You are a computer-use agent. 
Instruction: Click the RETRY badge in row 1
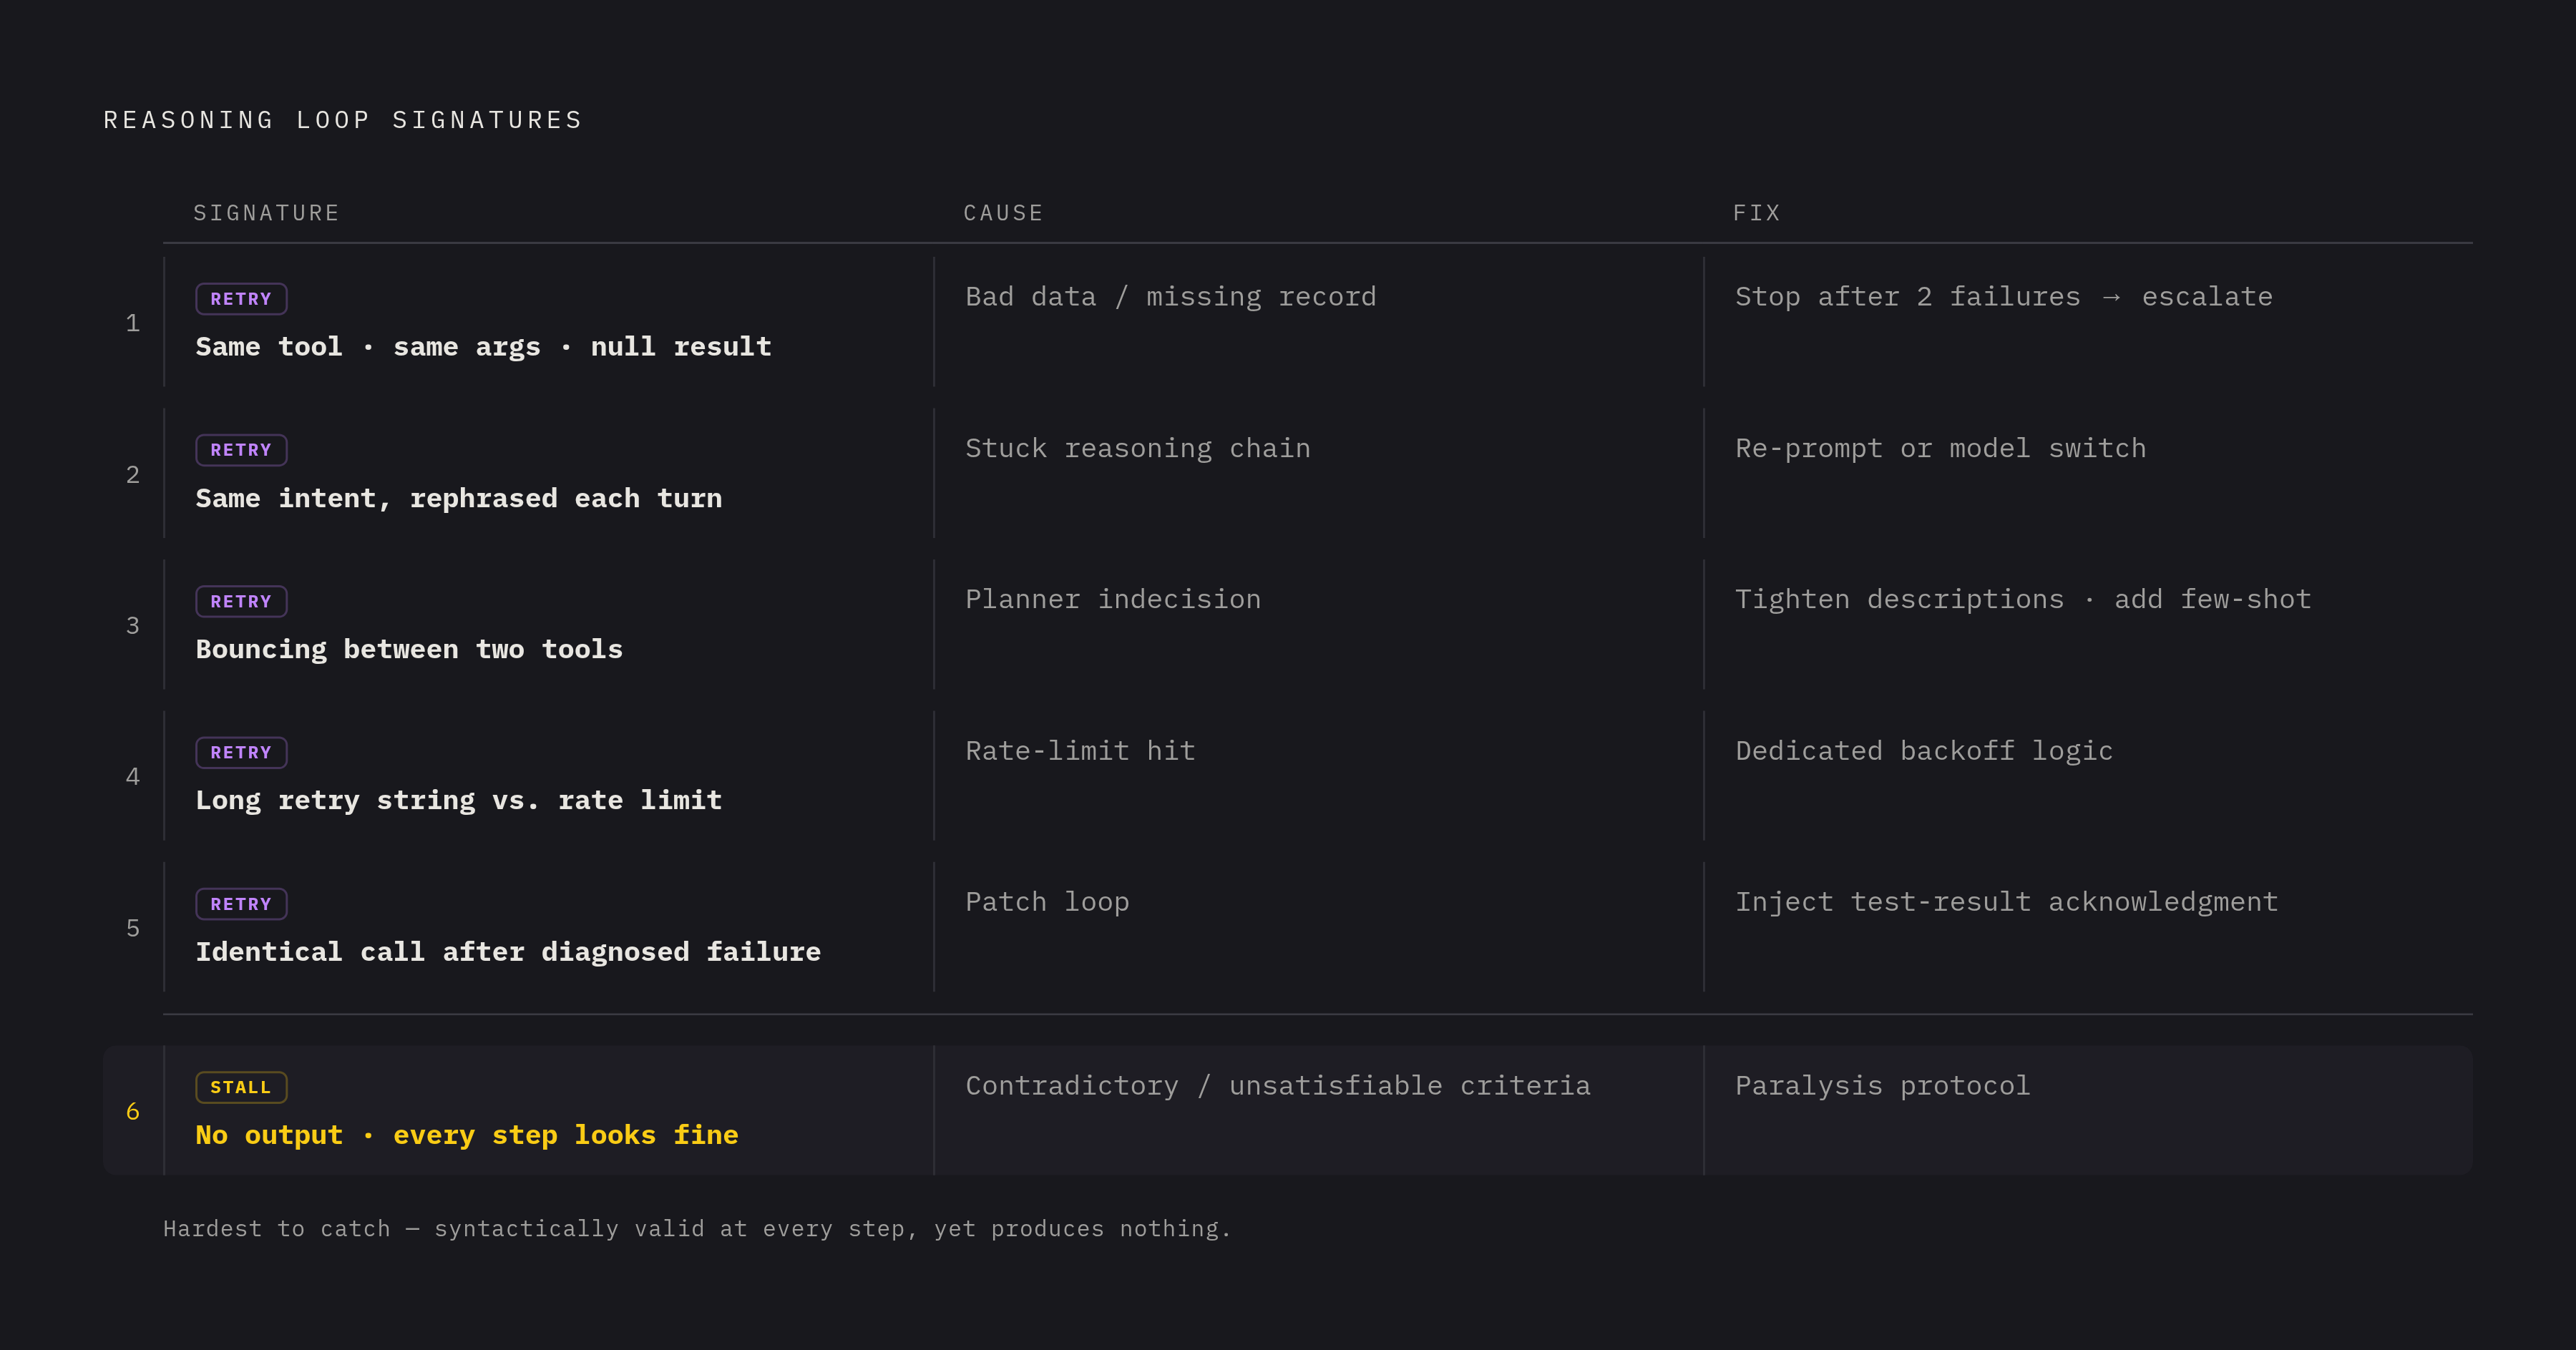[241, 299]
